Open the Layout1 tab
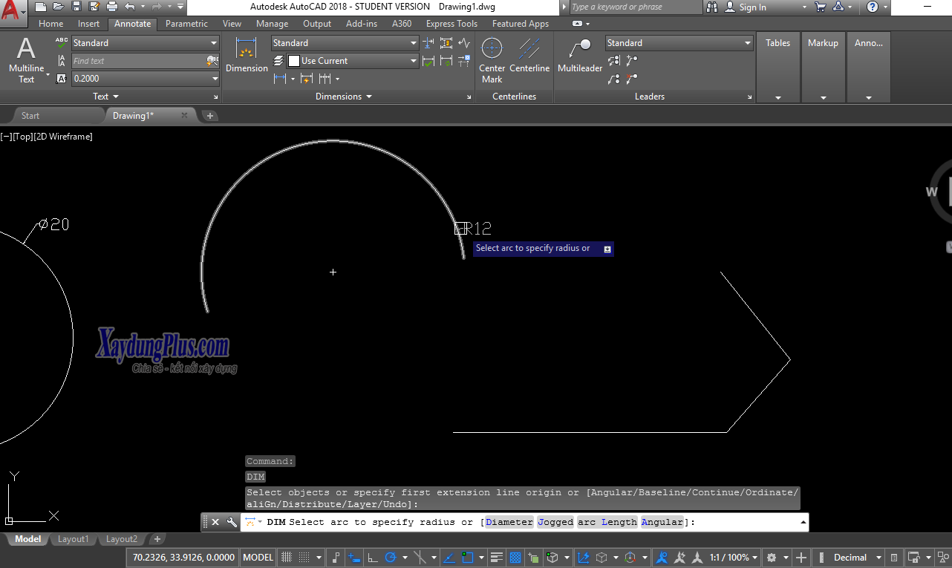 click(73, 539)
